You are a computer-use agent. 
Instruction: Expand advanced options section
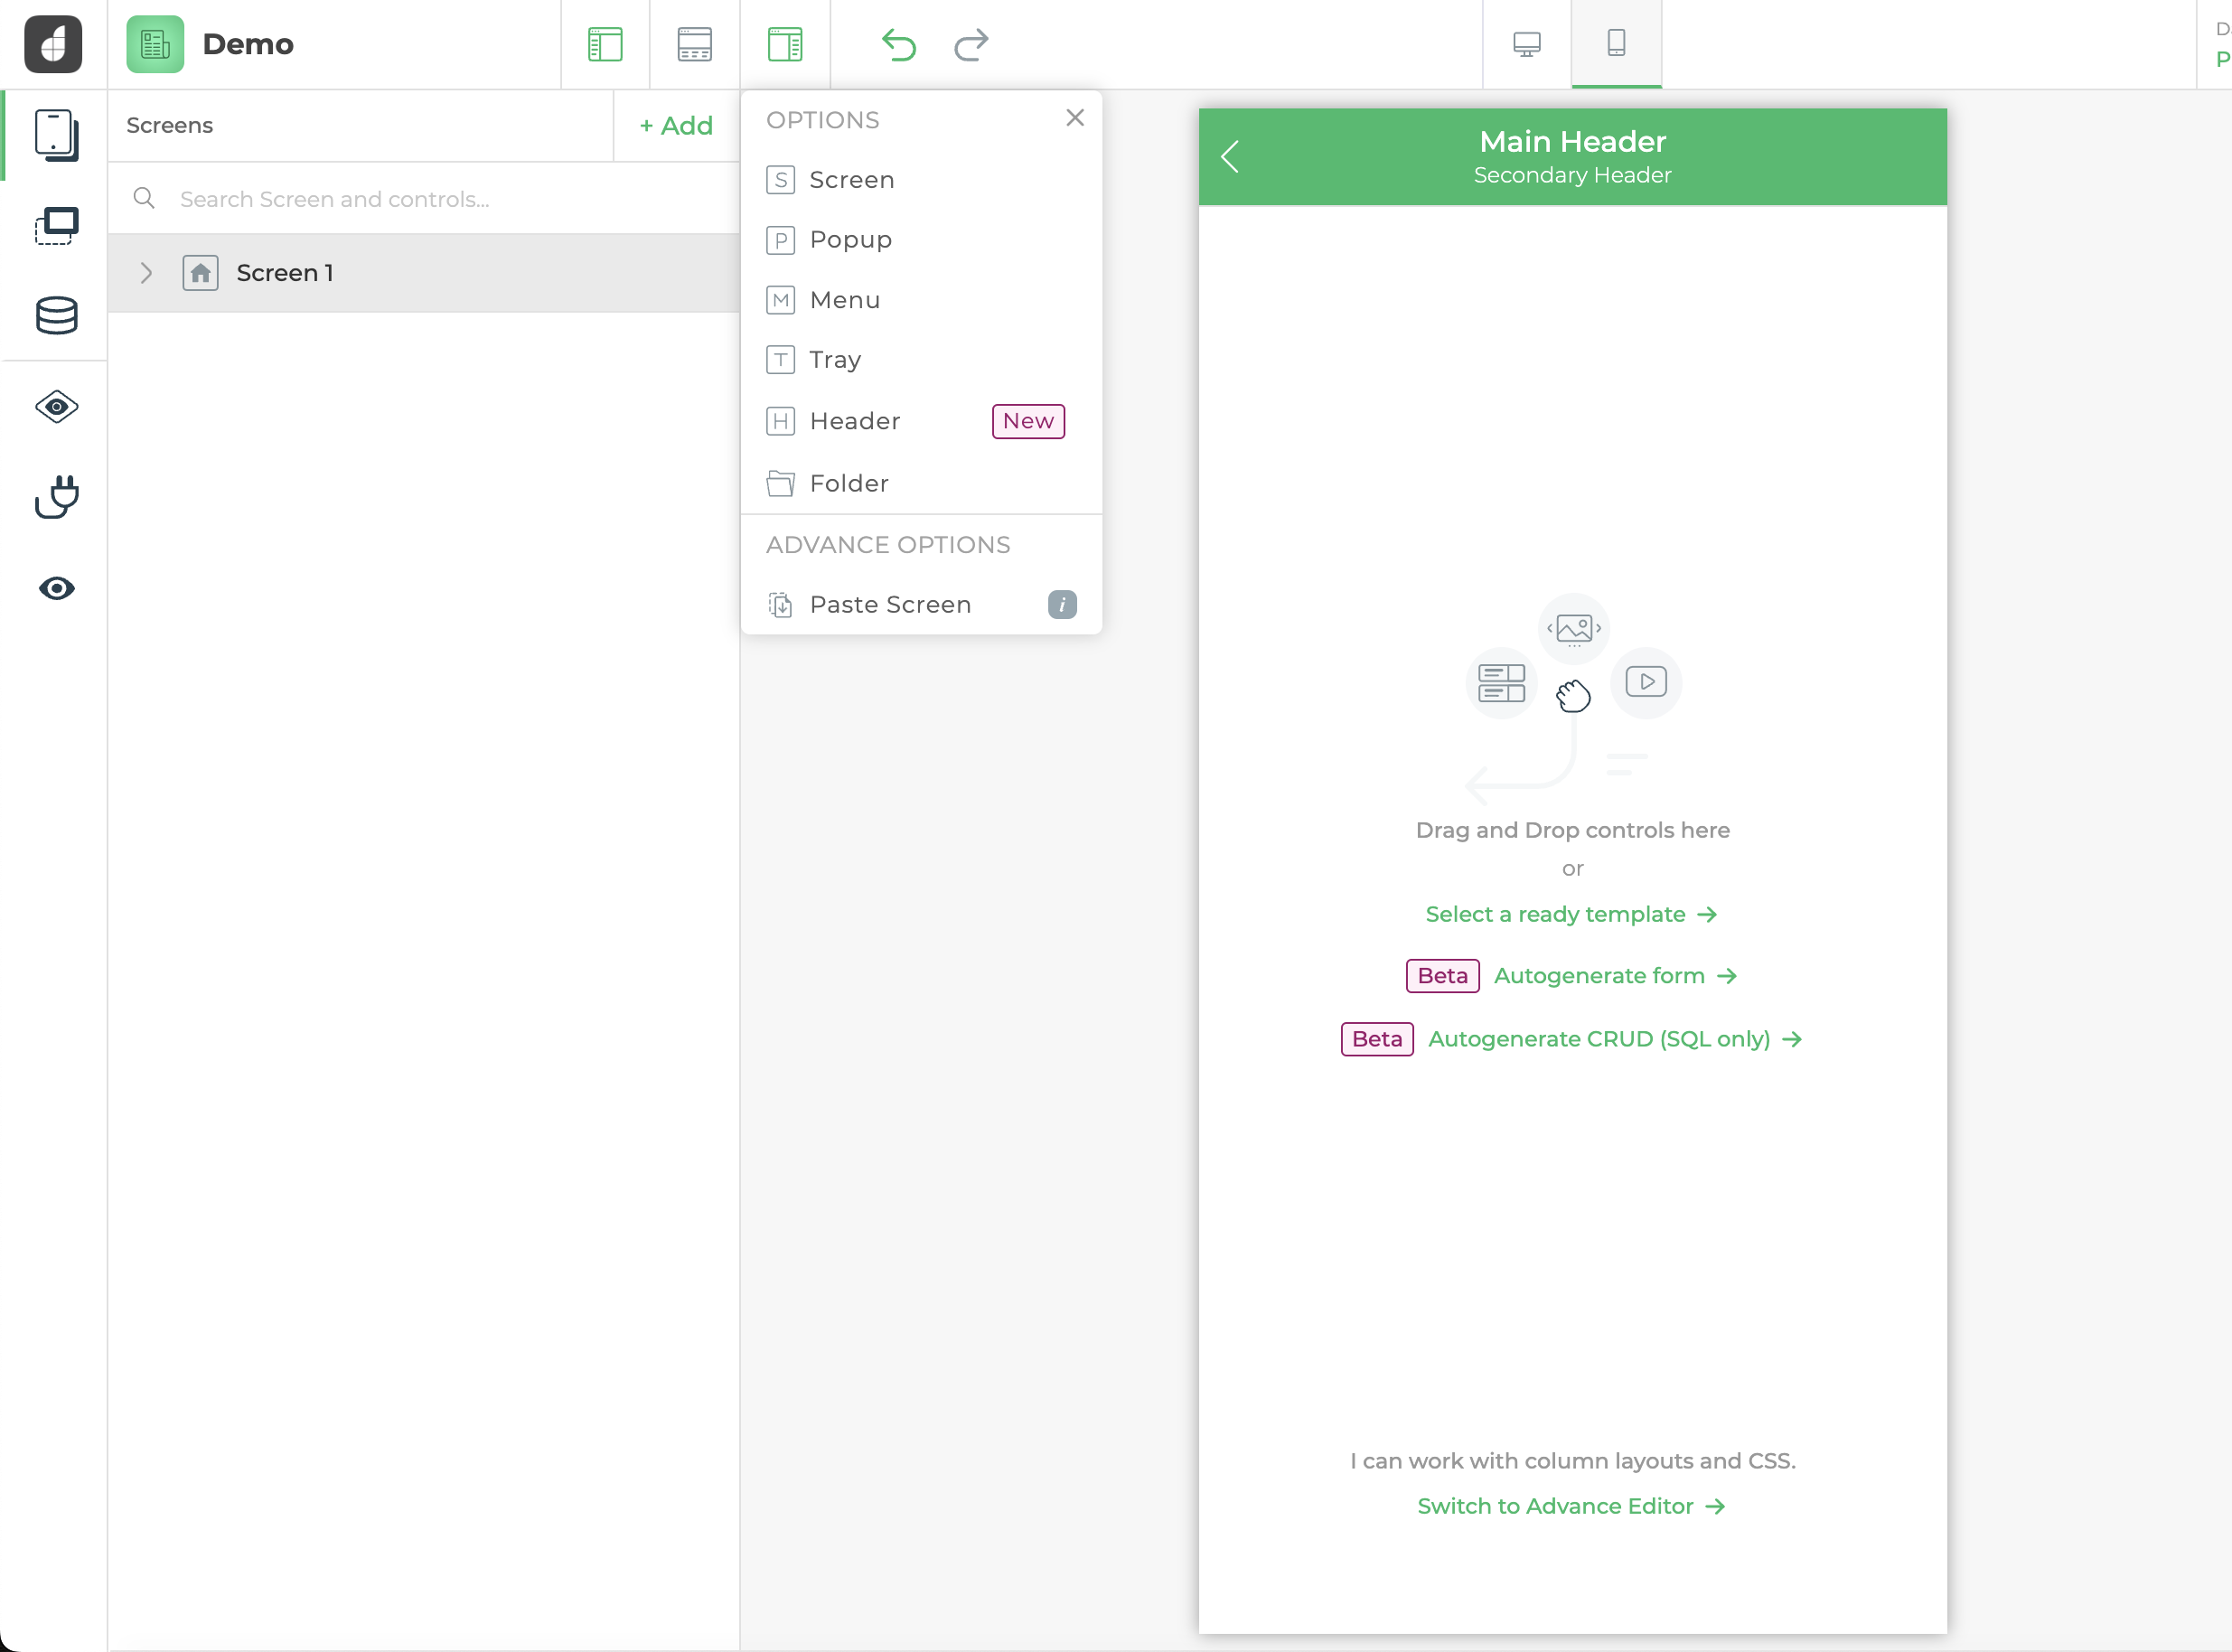pos(888,545)
